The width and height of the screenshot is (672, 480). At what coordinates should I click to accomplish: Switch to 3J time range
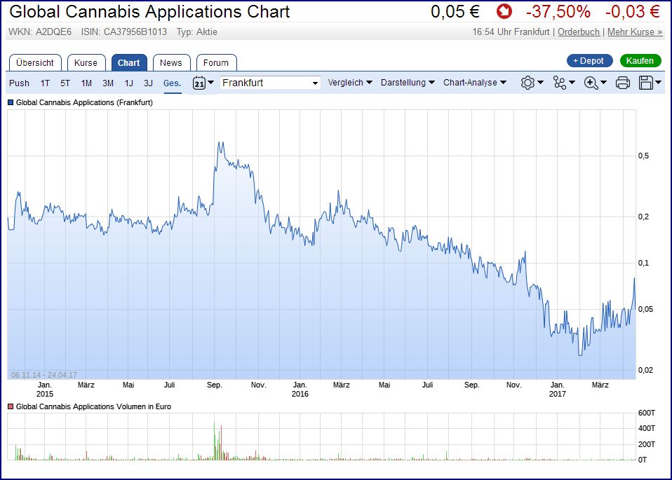[148, 83]
